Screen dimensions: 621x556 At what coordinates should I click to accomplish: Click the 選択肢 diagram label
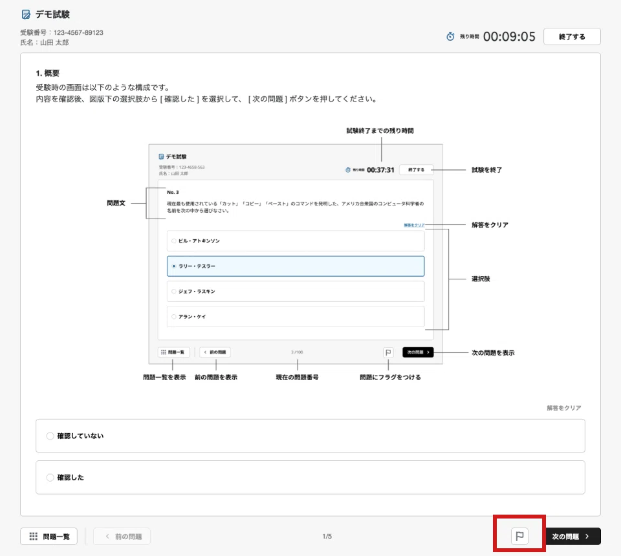(481, 279)
